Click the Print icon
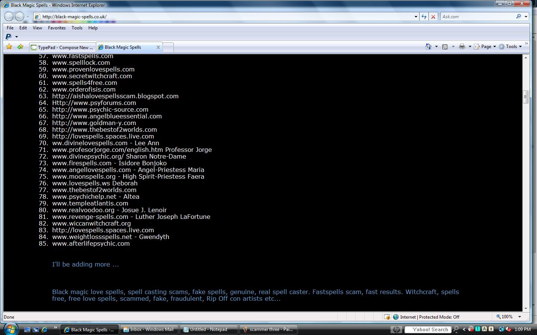 point(462,47)
